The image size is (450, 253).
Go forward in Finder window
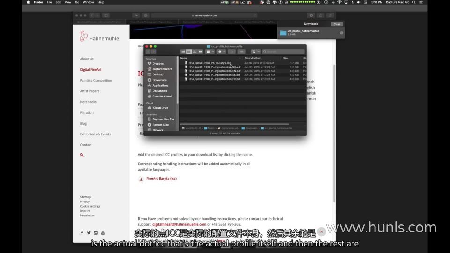coord(154,52)
